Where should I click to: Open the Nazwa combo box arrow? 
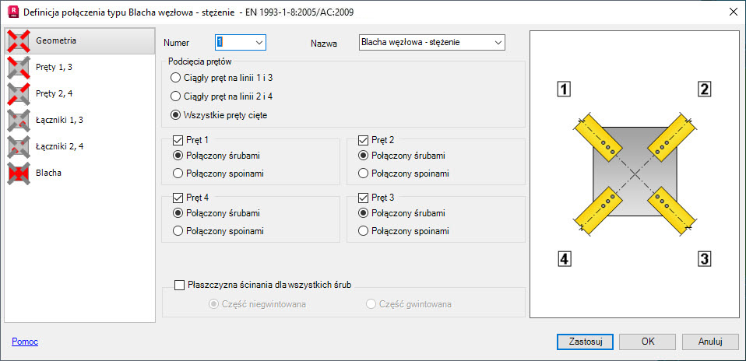point(498,42)
